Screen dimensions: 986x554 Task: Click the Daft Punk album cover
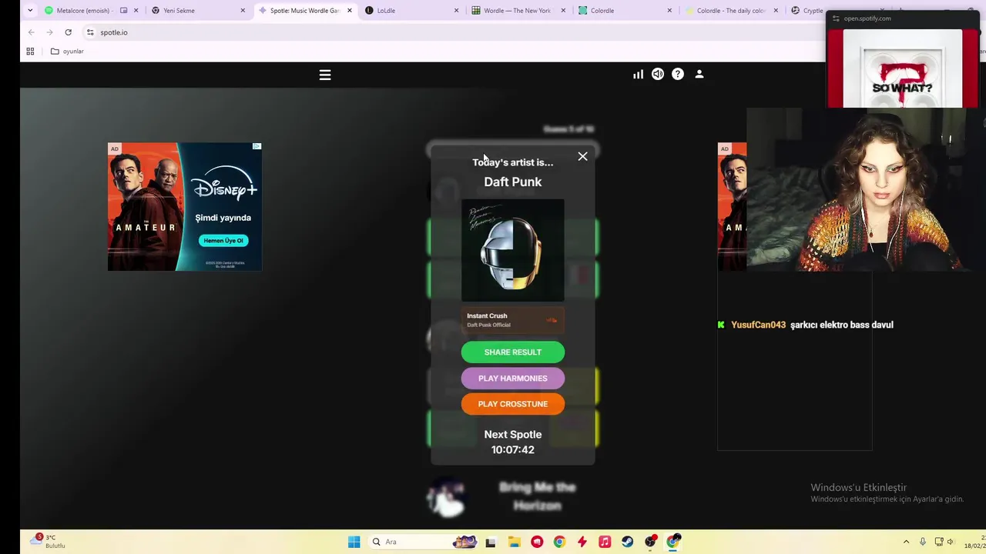click(x=513, y=250)
